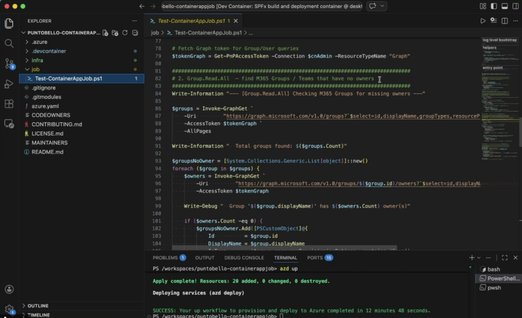Toggle the secondary sidebar visibility
Screen dimensions: 522x318
point(514,6)
